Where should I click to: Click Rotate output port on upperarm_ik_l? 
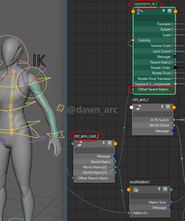coord(175,29)
